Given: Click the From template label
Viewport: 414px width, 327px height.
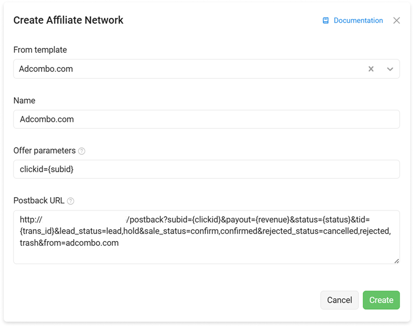Looking at the screenshot, I should pyautogui.click(x=40, y=50).
